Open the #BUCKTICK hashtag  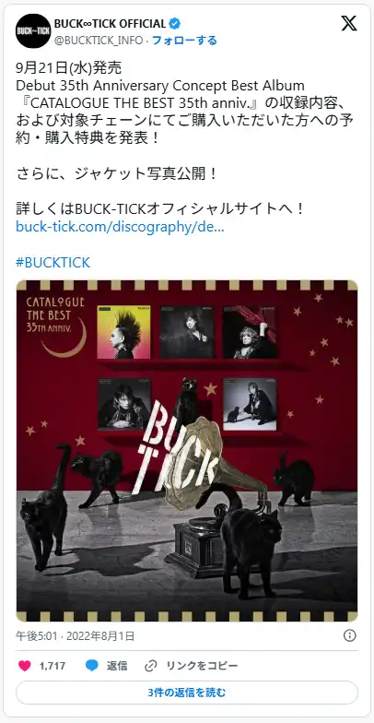[53, 263]
